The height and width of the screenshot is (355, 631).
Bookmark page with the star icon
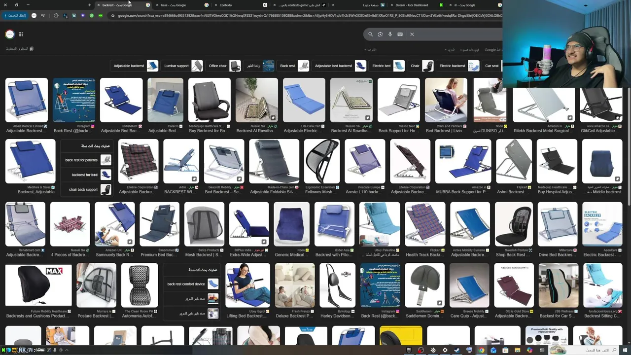(113, 15)
